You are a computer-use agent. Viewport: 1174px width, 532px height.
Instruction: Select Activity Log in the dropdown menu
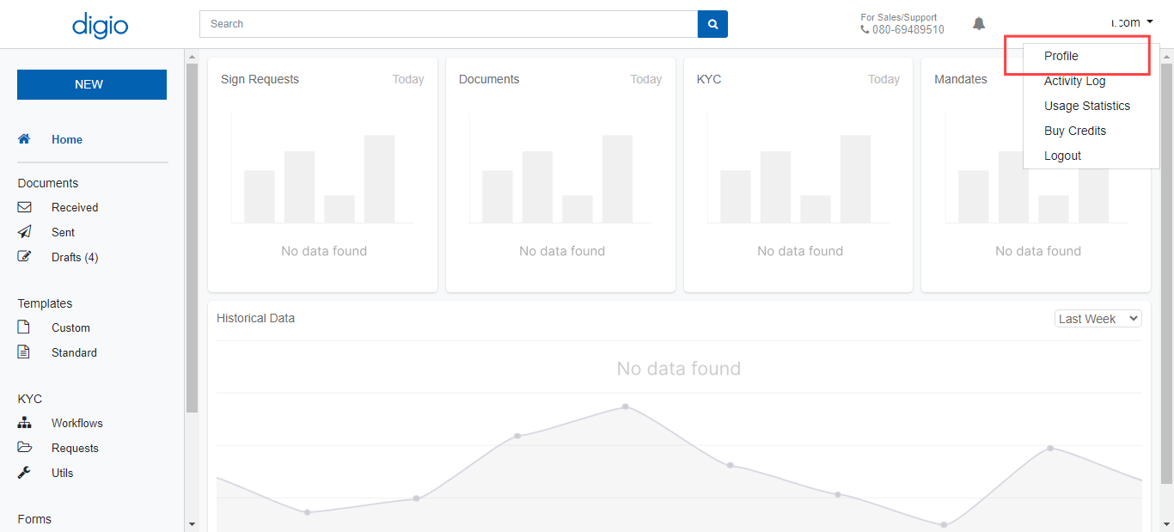(1074, 81)
